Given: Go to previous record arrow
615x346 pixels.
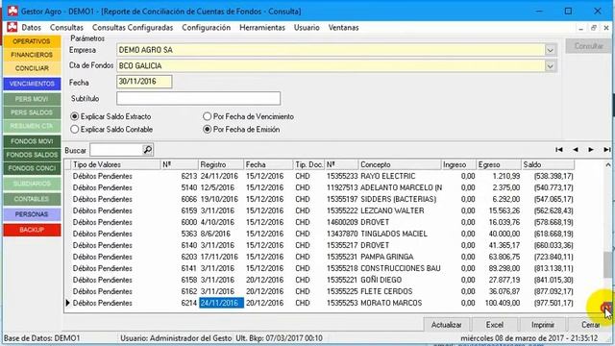Looking at the screenshot, I should click(576, 150).
